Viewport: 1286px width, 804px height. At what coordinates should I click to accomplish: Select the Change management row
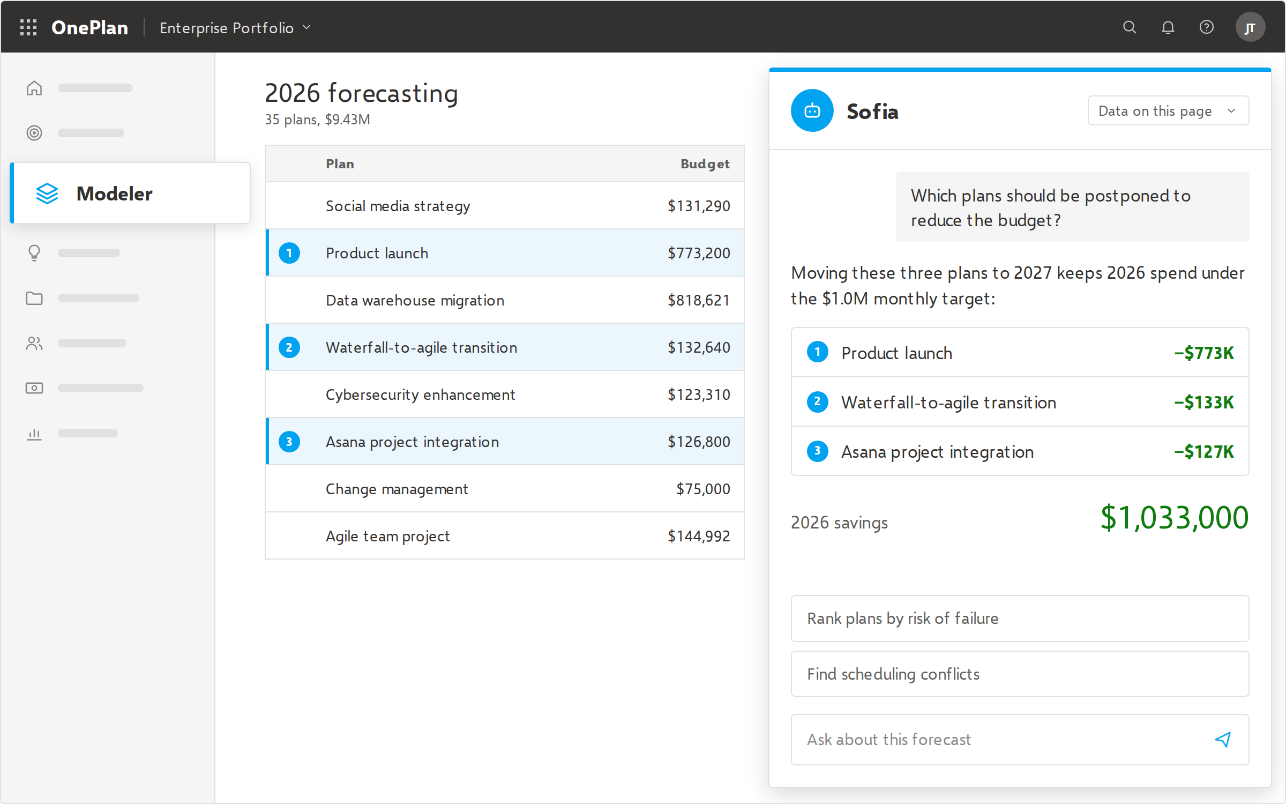pos(505,489)
